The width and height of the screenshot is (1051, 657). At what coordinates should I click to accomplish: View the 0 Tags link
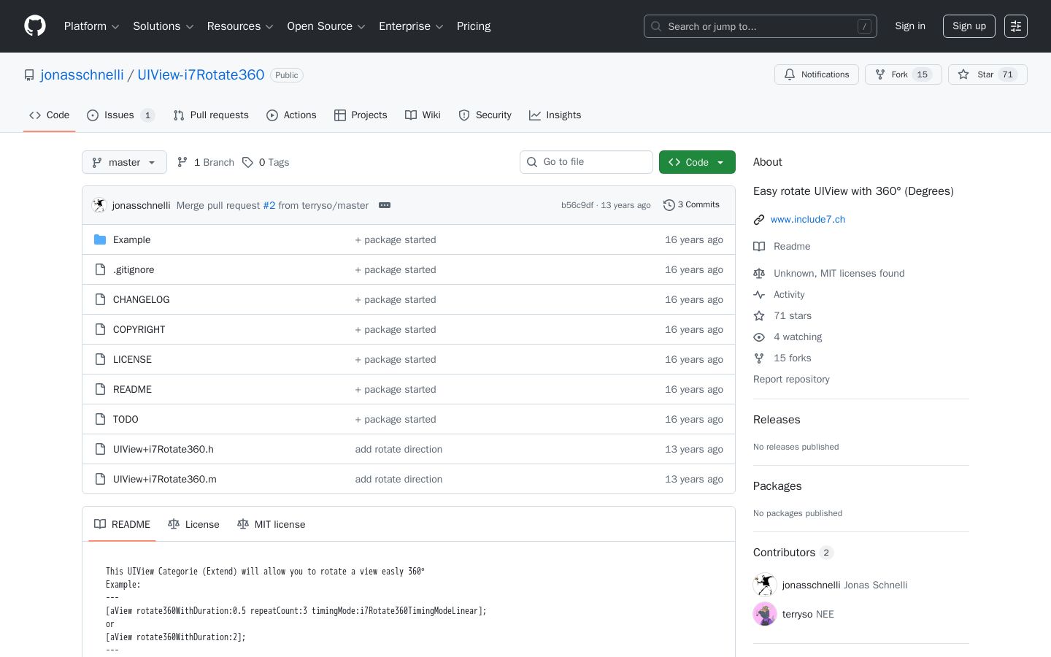pyautogui.click(x=266, y=162)
